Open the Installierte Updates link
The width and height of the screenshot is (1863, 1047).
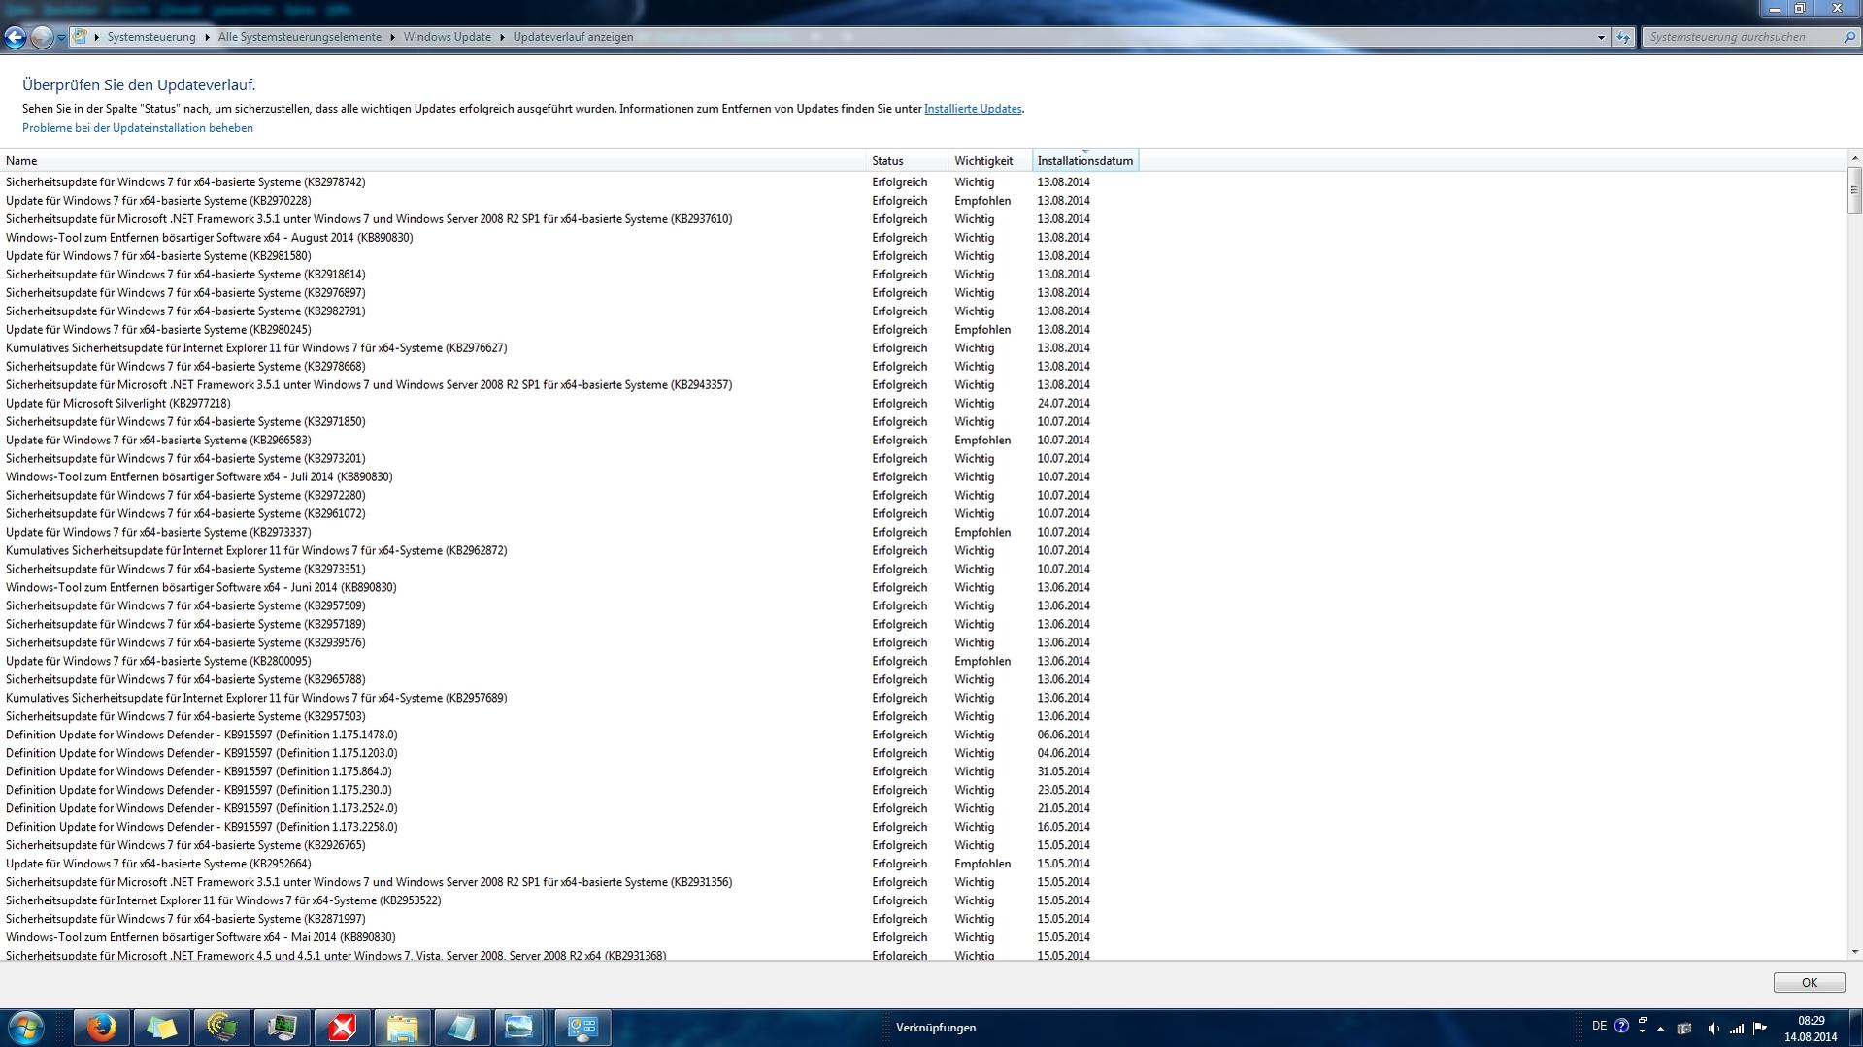tap(973, 109)
